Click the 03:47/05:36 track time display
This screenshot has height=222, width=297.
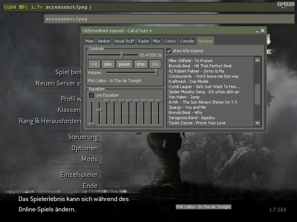pyautogui.click(x=151, y=55)
